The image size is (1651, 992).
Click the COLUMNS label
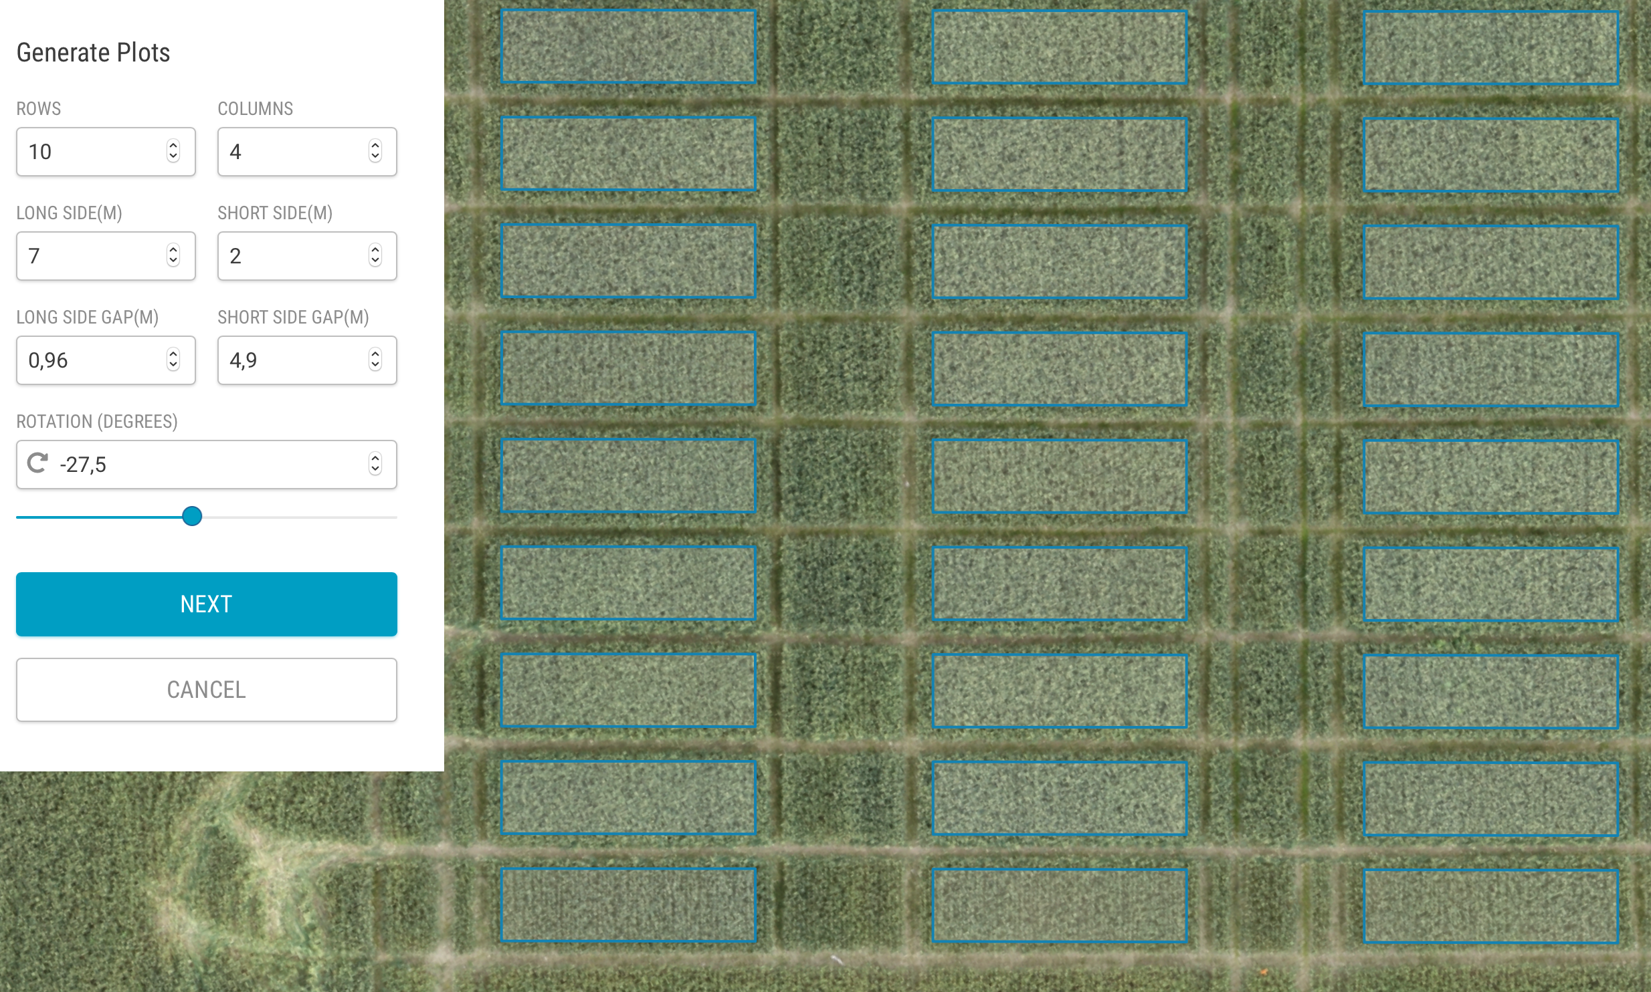pos(256,109)
